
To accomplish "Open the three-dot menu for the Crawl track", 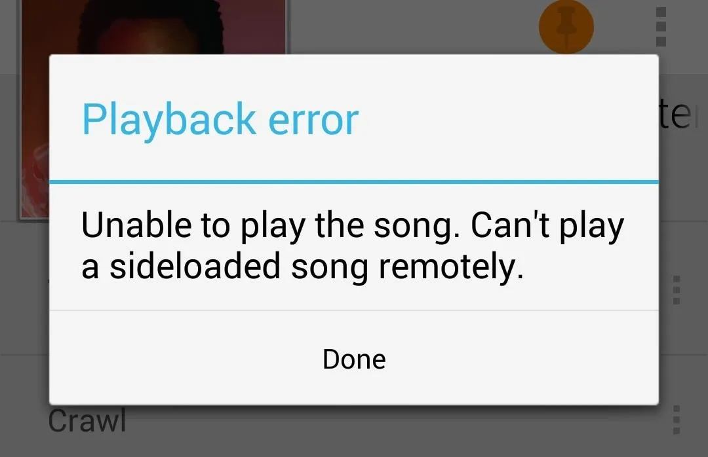I will (x=676, y=420).
